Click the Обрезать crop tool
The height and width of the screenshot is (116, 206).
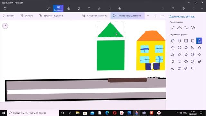[x=27, y=16]
